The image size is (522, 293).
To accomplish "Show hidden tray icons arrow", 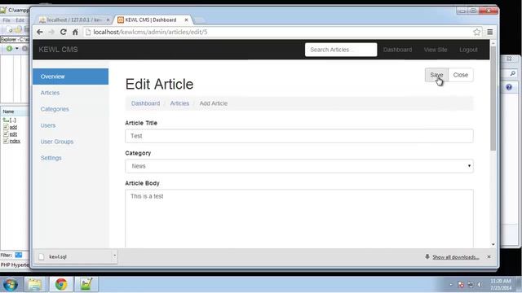I will point(451,285).
